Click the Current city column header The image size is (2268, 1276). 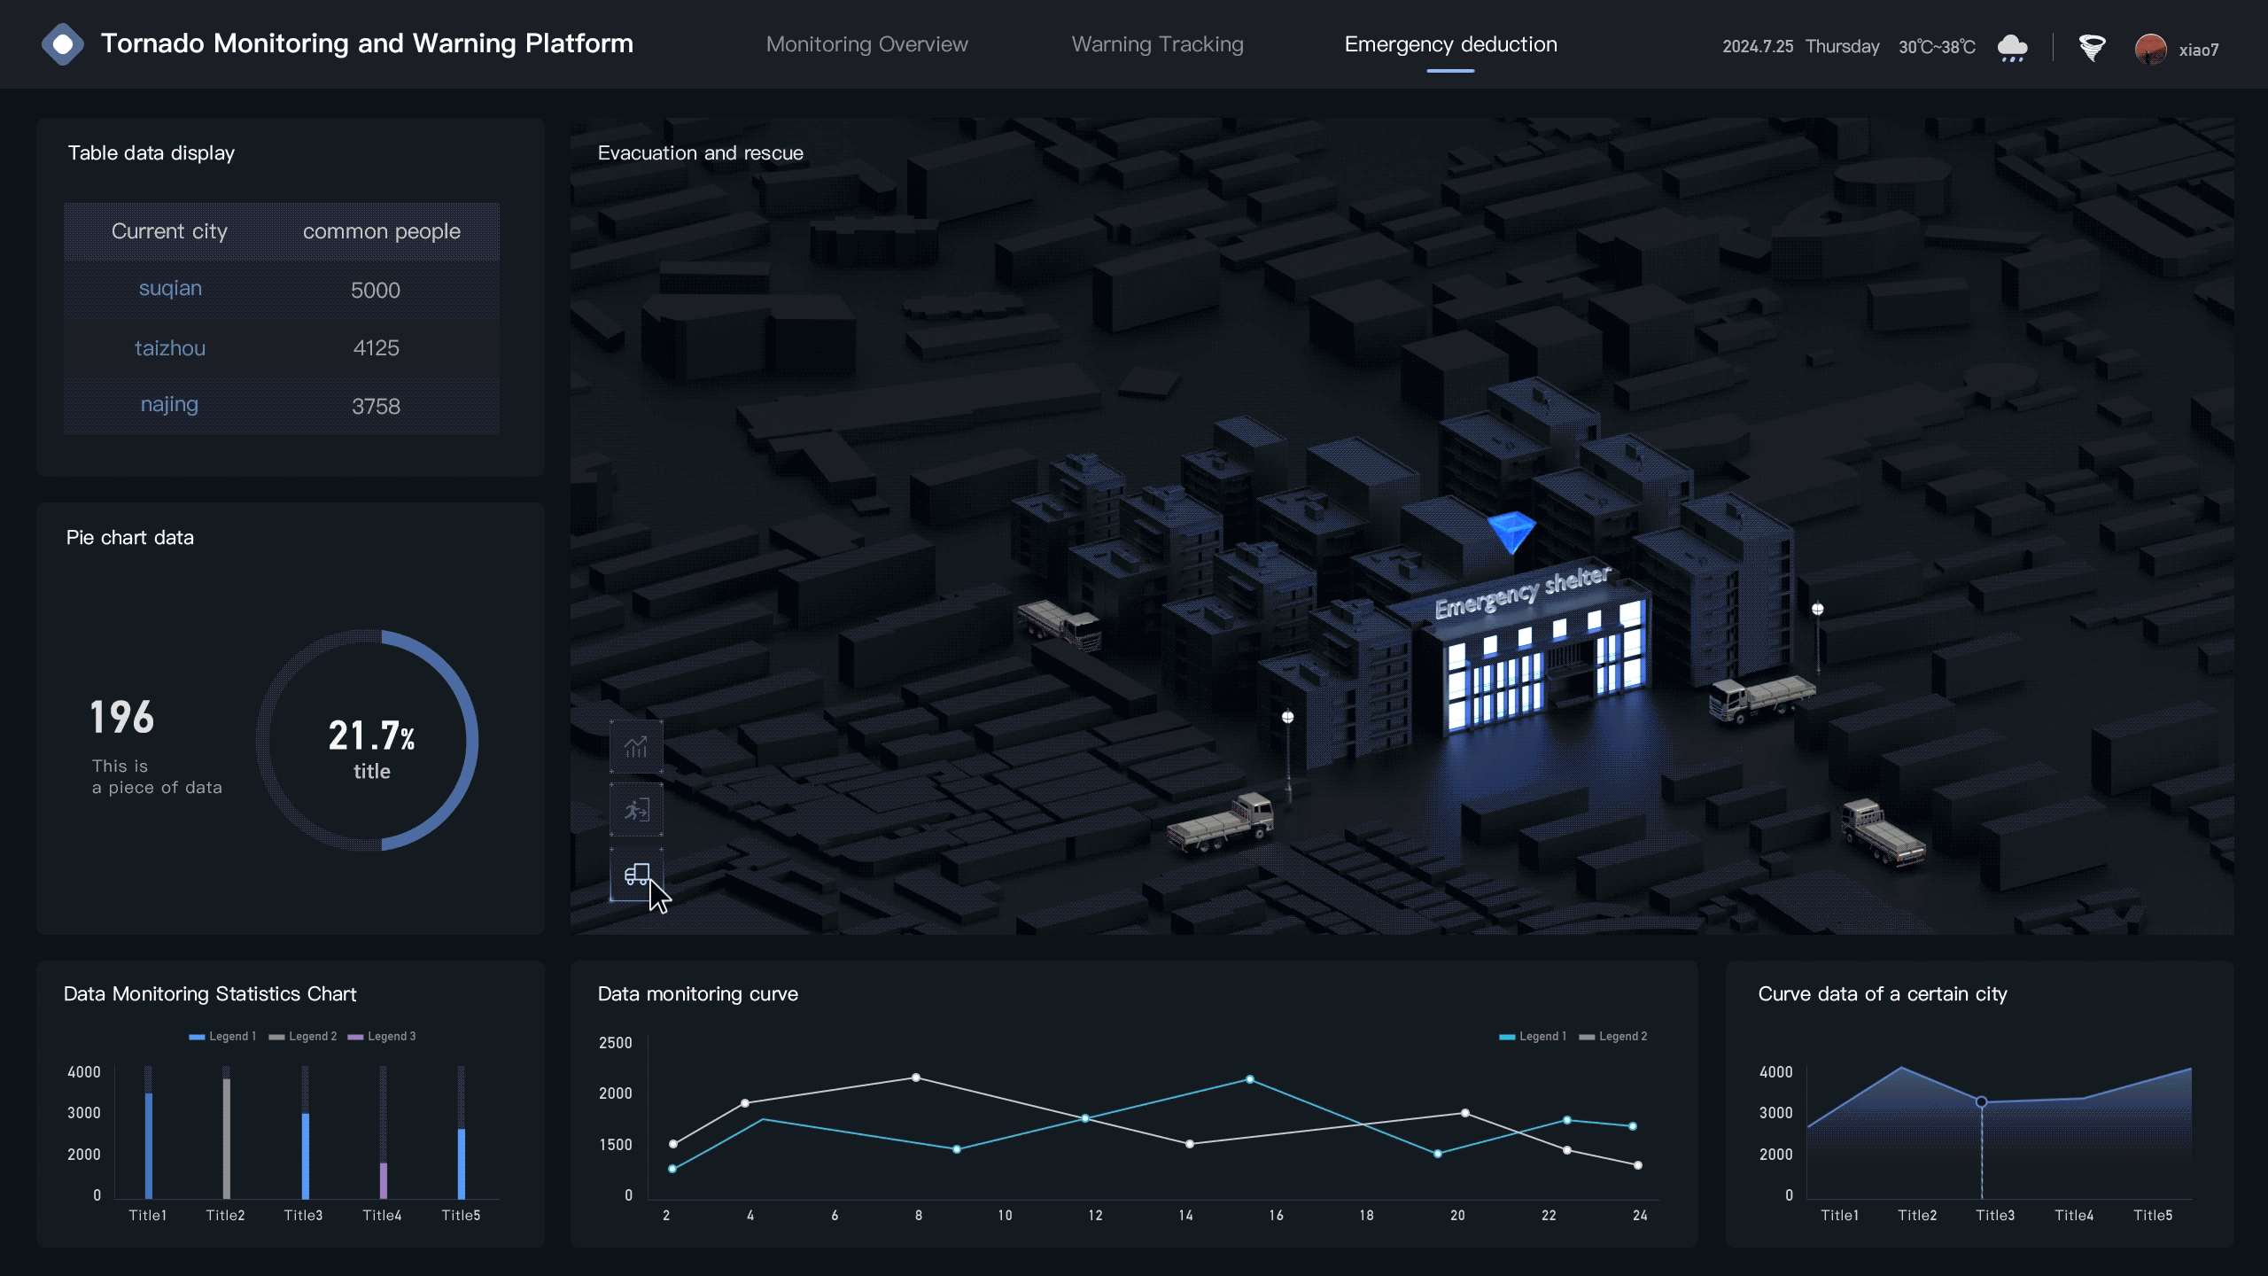[x=169, y=231]
